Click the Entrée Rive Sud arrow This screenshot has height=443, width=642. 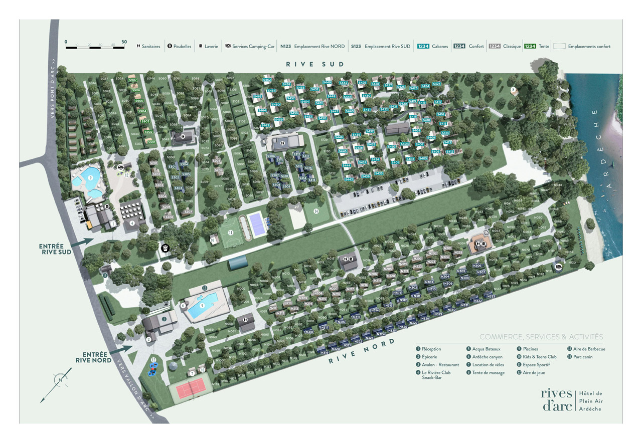[x=83, y=242]
